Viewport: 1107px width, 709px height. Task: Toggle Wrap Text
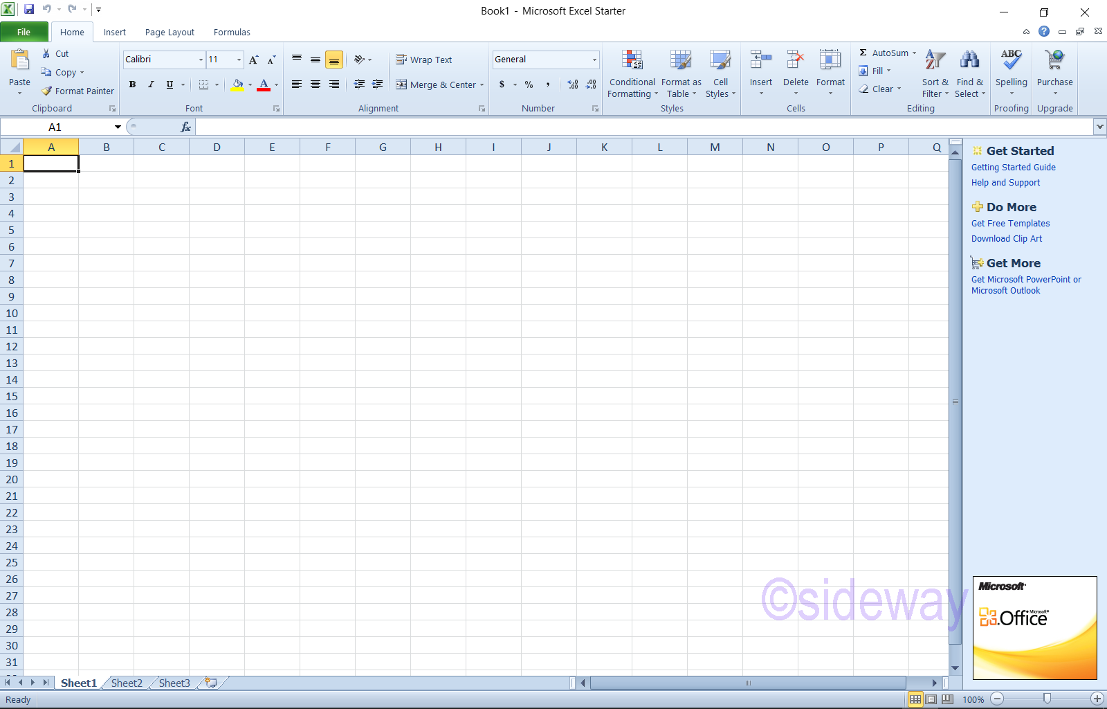pos(424,60)
